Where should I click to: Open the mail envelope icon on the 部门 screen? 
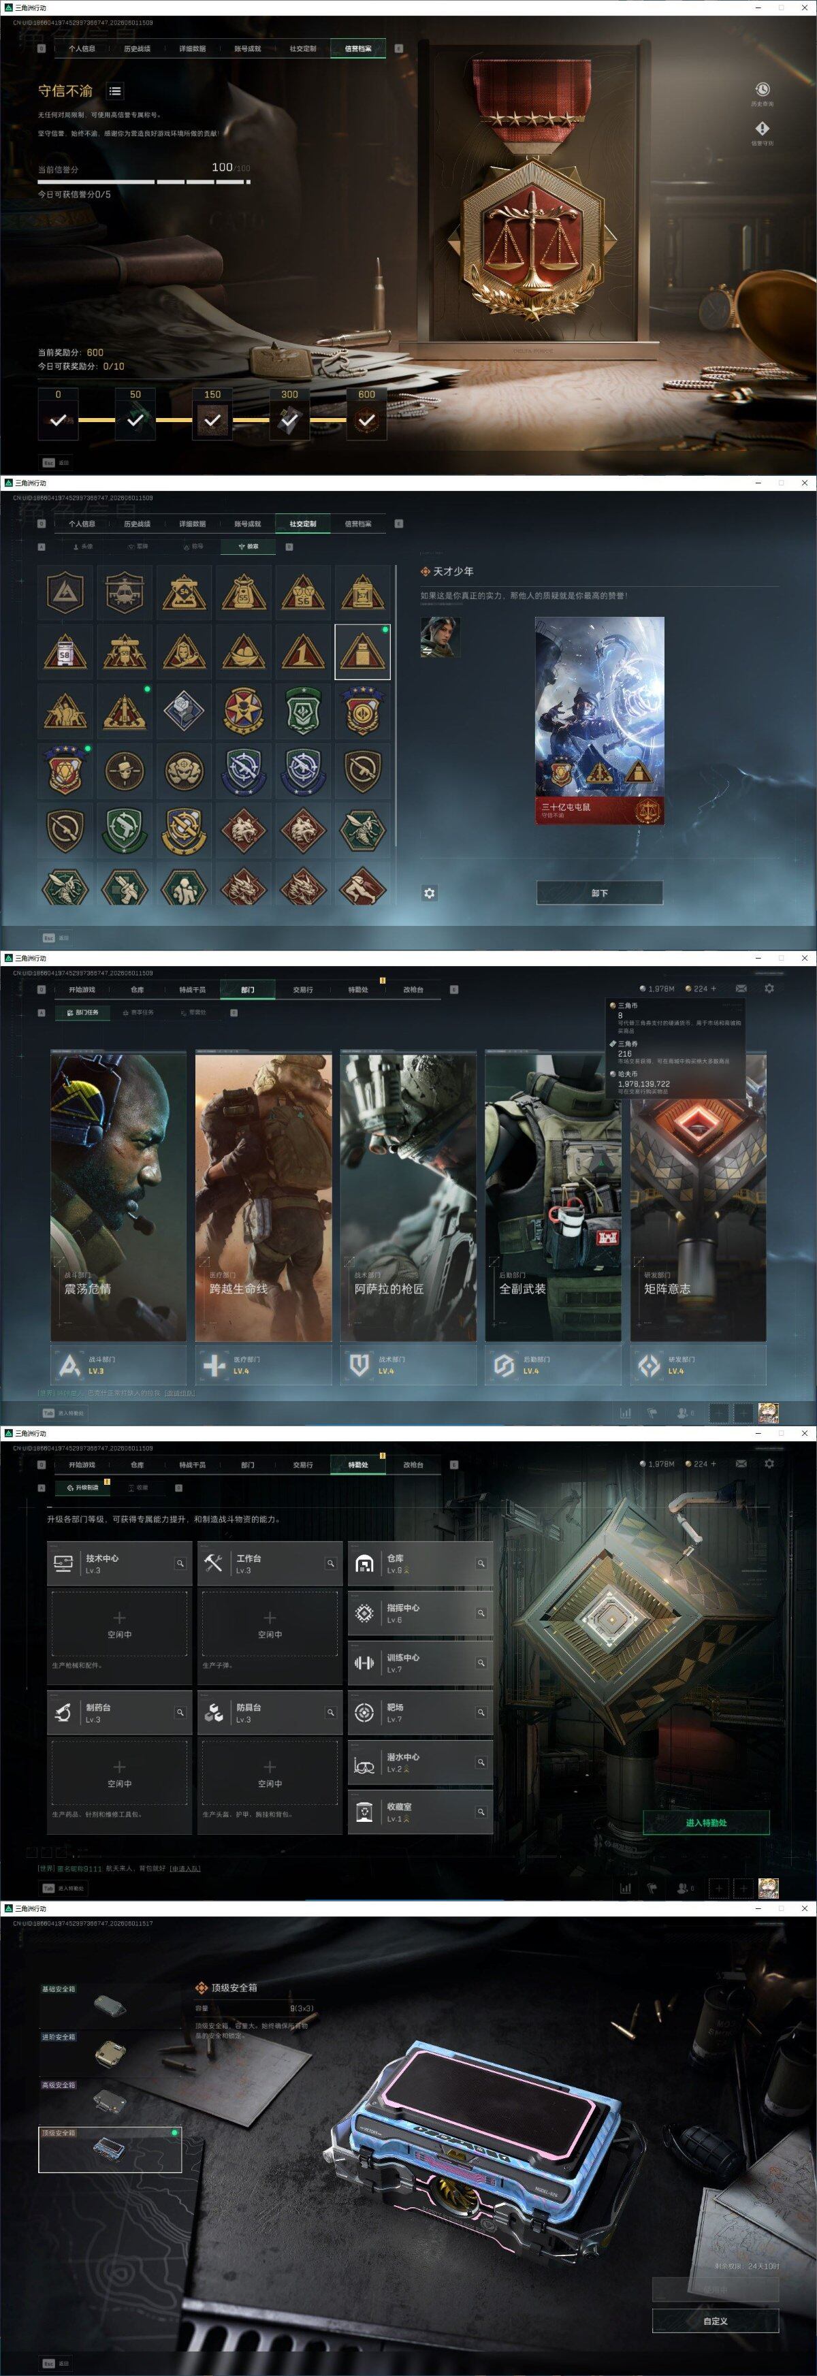741,988
